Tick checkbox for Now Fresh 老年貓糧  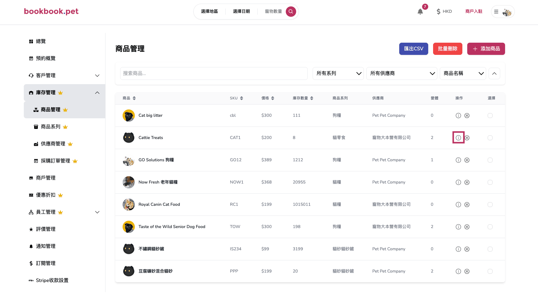(x=490, y=182)
